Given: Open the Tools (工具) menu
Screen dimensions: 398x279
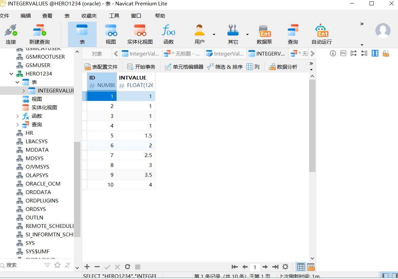Looking at the screenshot, I should pos(114,16).
